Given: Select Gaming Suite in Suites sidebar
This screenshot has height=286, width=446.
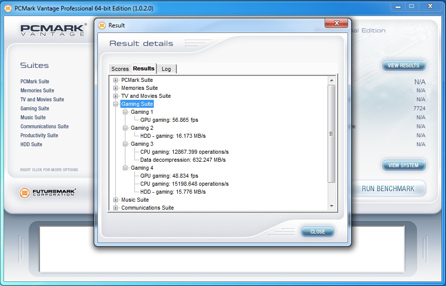Looking at the screenshot, I should click(34, 108).
